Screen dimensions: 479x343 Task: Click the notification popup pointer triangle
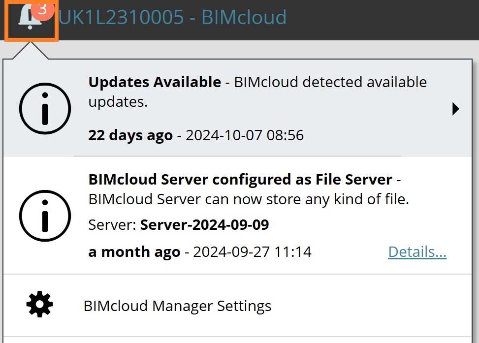30,51
